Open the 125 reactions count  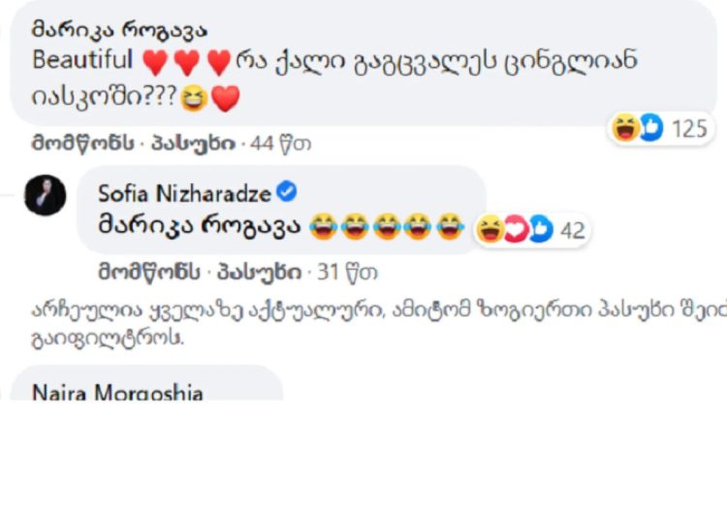[689, 127]
